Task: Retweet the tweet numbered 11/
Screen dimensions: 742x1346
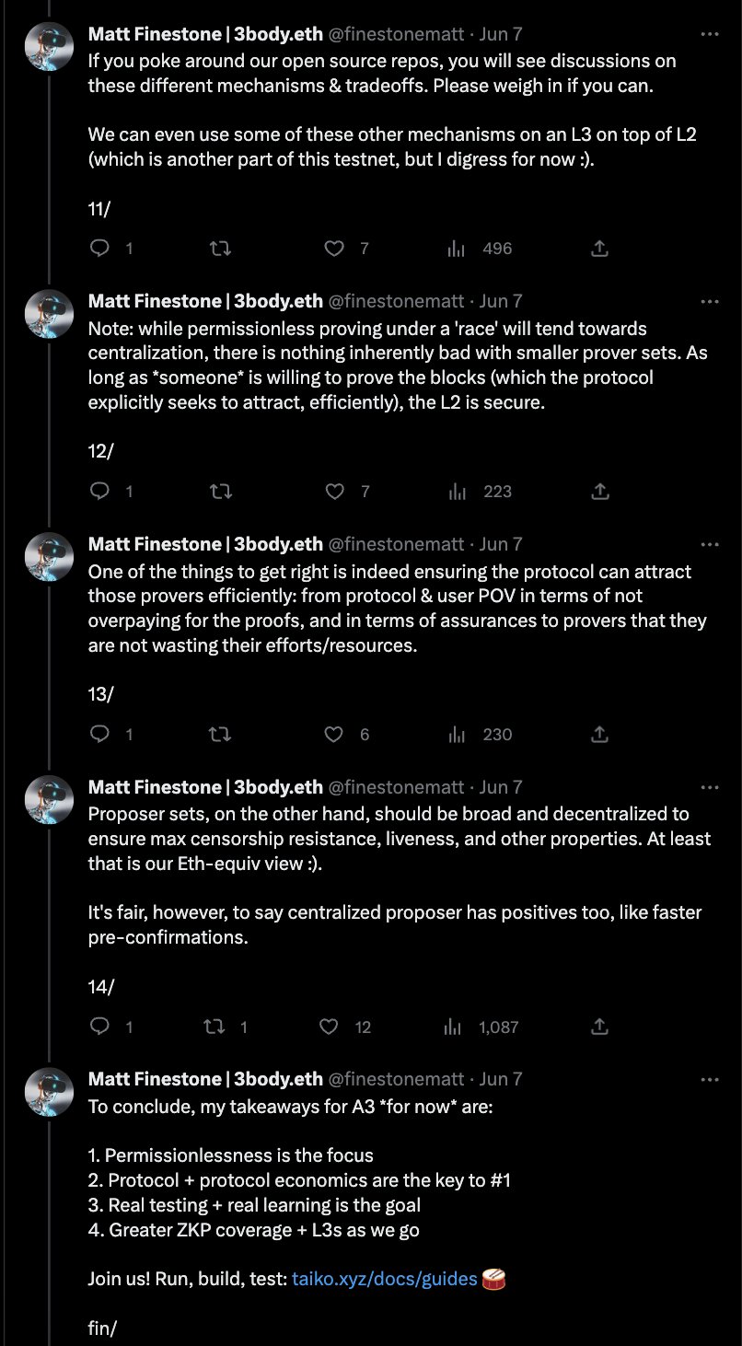Action: pos(220,249)
